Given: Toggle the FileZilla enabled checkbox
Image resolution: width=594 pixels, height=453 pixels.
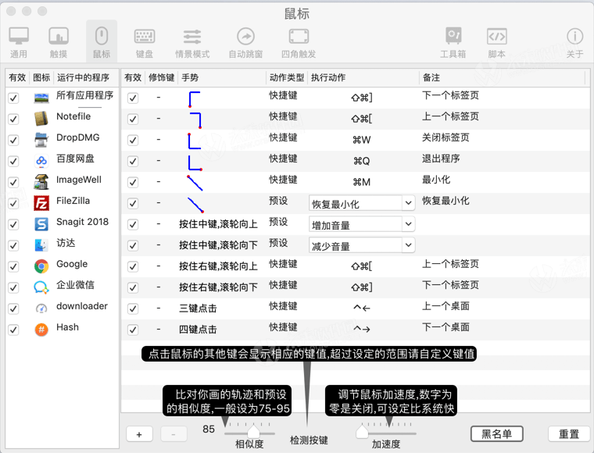Looking at the screenshot, I should point(13,204).
